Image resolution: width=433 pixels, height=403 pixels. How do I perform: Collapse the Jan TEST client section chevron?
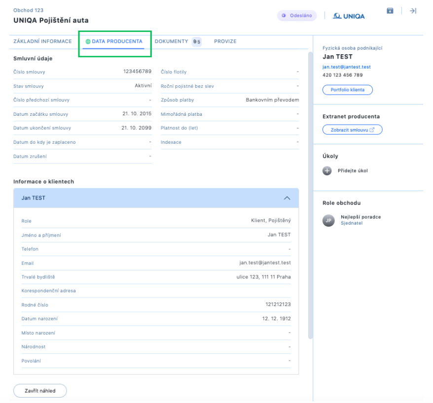(287, 198)
